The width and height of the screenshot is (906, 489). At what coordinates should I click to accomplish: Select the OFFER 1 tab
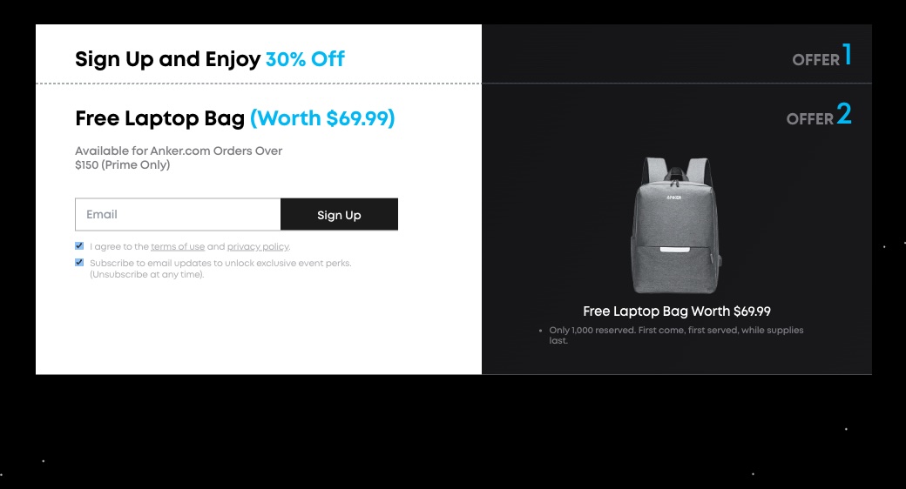[x=677, y=54]
